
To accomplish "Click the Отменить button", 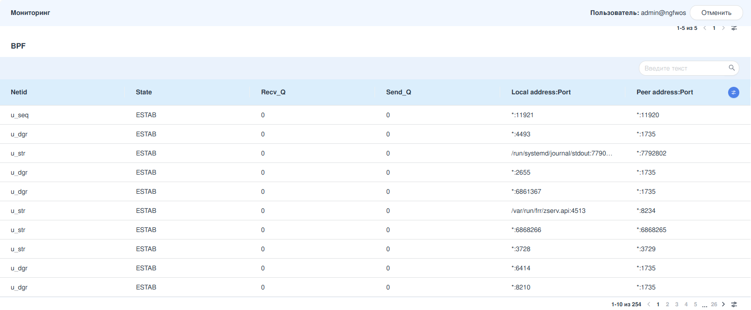I will 716,13.
